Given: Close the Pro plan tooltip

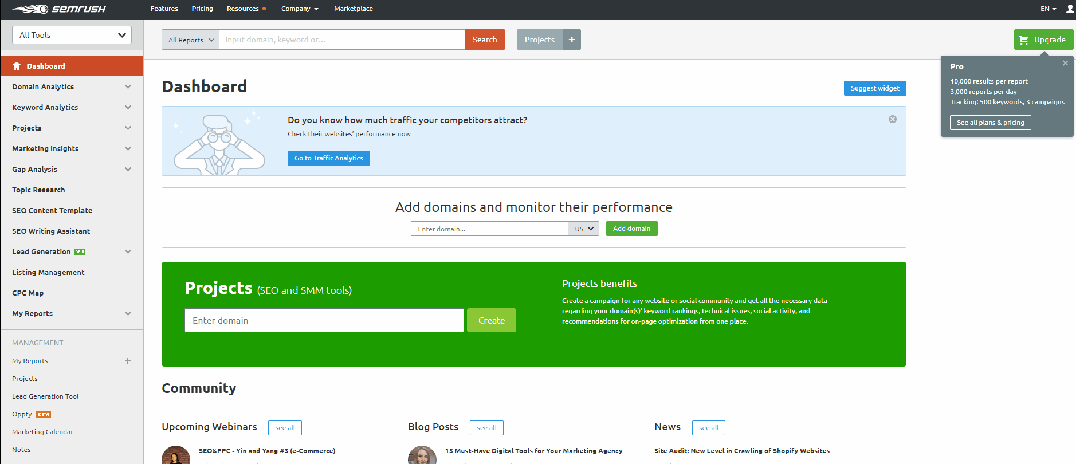Looking at the screenshot, I should (1065, 63).
